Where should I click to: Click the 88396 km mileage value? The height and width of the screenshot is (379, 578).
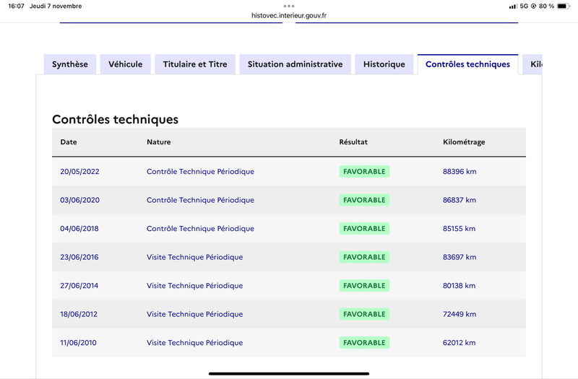coord(460,172)
